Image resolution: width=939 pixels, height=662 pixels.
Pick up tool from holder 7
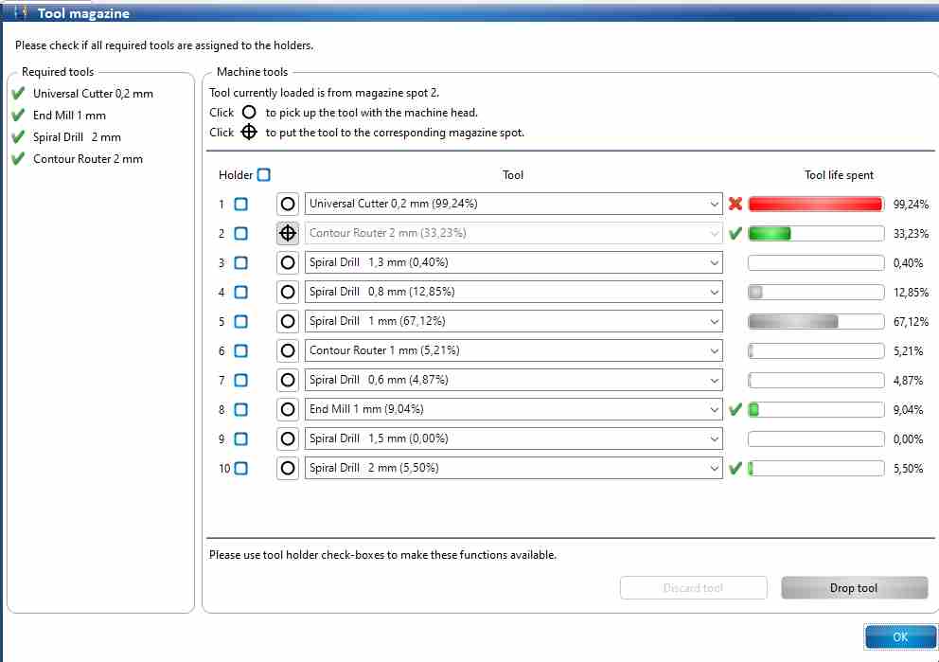click(288, 380)
